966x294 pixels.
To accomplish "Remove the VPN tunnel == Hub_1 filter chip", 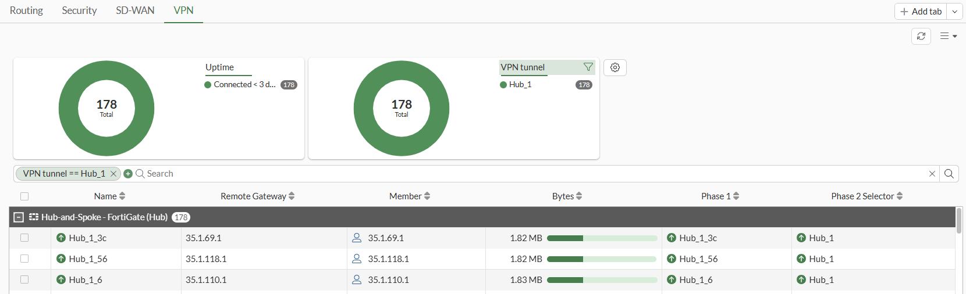I will click(x=113, y=174).
